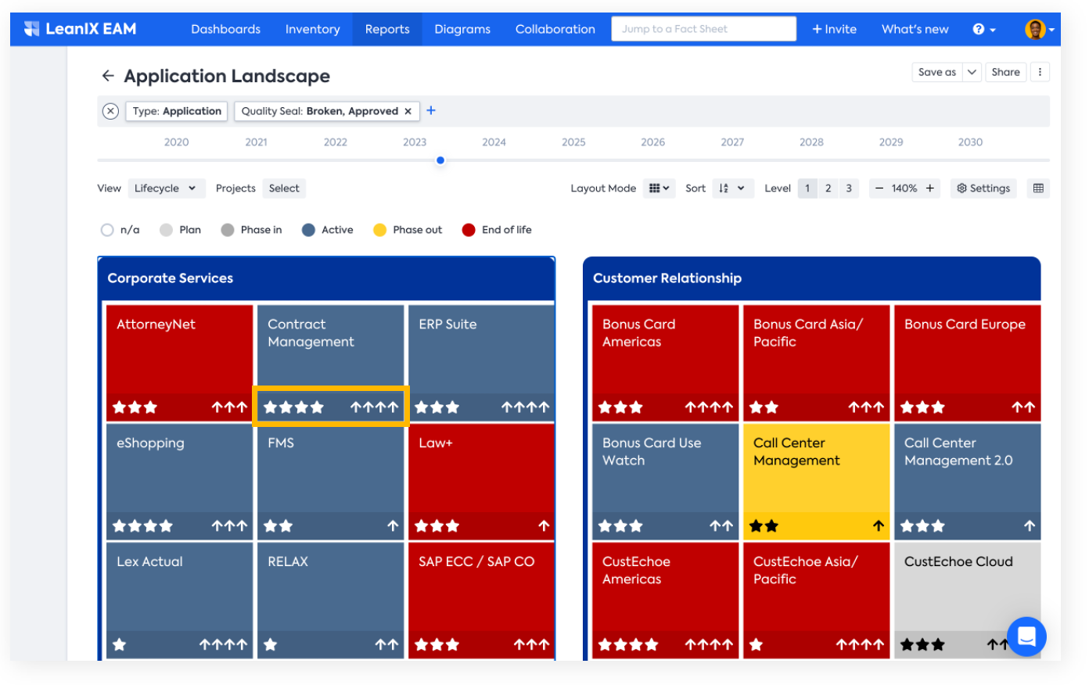Screen dimensions: 1089x685
Task: Open the CustEchoe Cloud tile
Action: (967, 601)
